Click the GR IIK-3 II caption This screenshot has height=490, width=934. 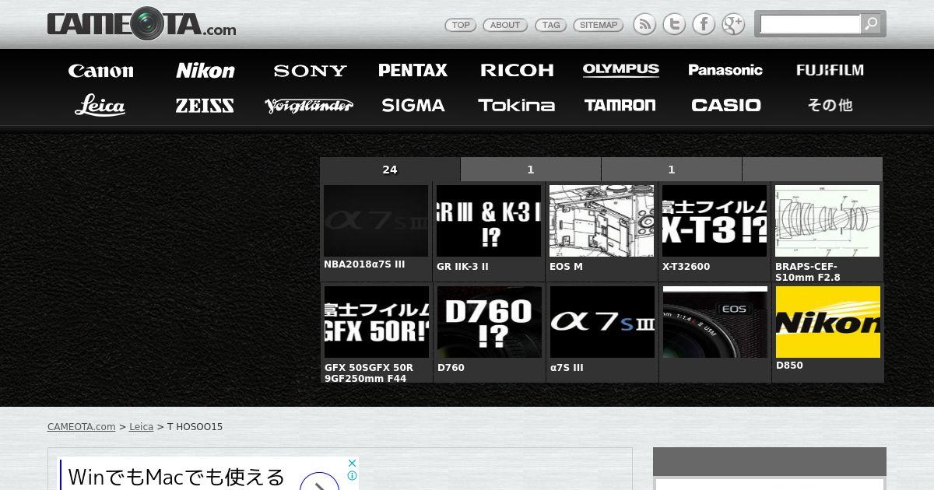tap(462, 267)
